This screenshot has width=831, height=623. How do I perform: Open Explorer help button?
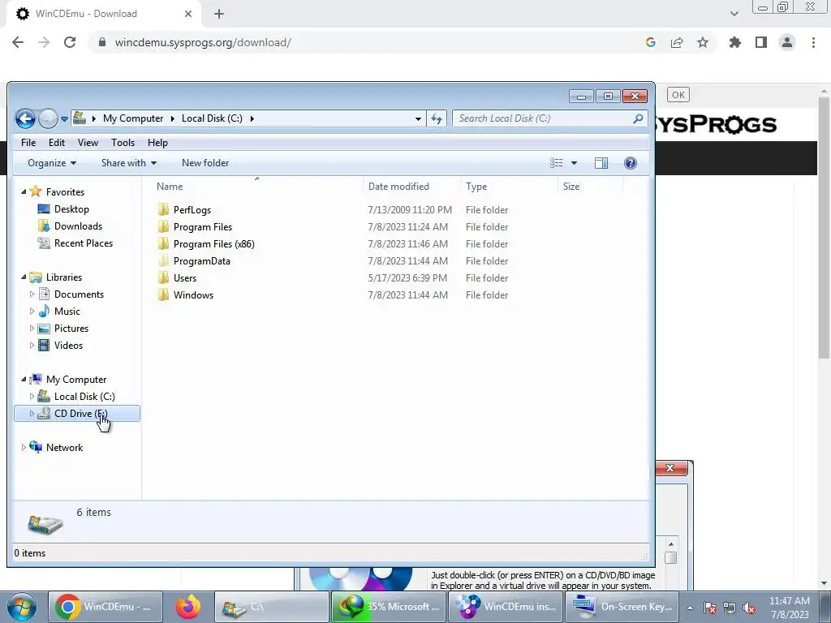click(630, 163)
